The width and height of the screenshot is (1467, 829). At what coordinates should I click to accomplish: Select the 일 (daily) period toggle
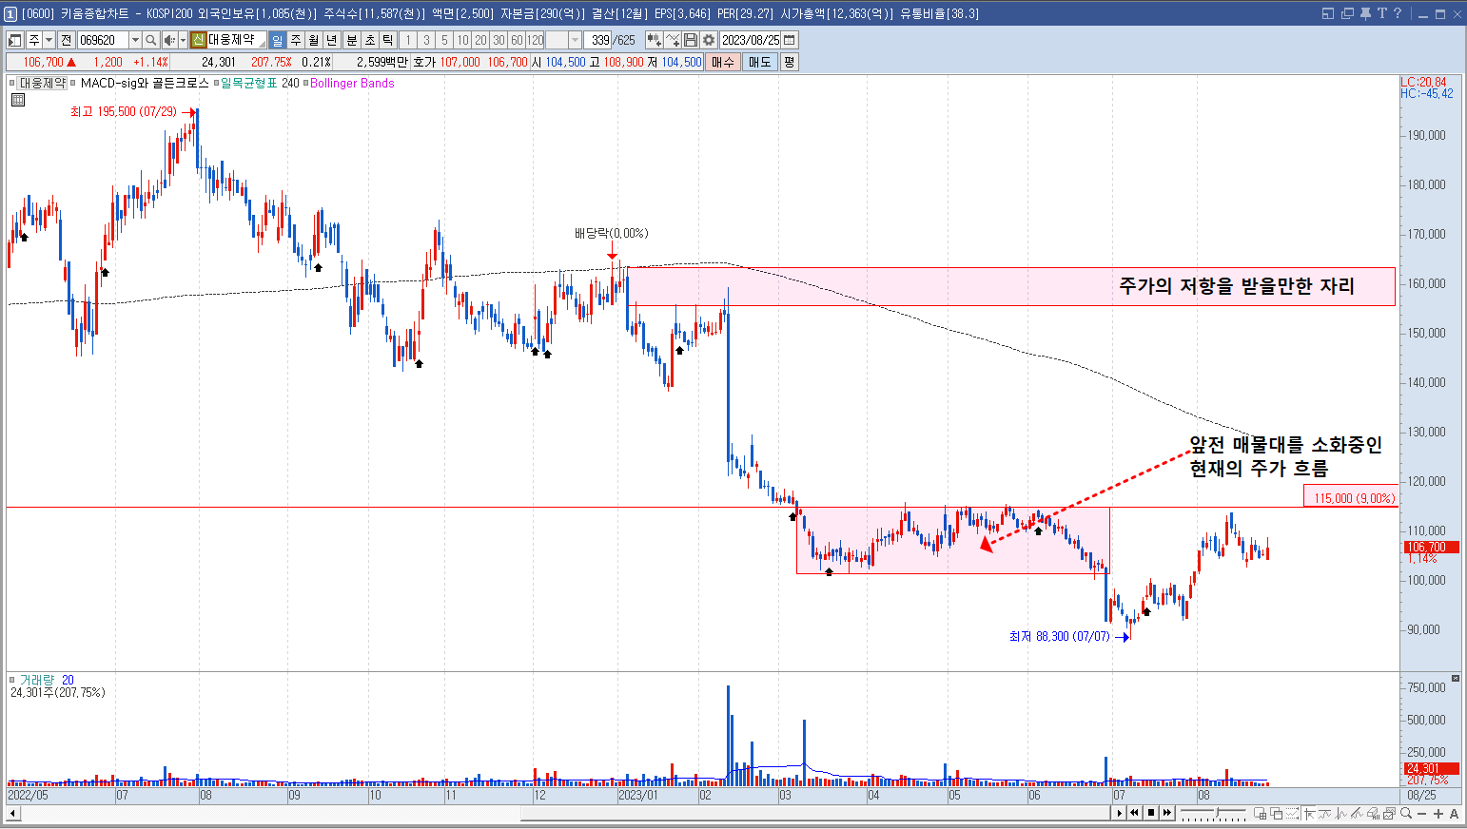click(277, 40)
